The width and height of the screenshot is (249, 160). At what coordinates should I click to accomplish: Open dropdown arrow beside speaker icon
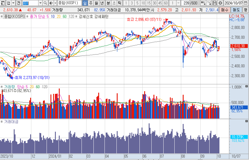click(x=55, y=3)
